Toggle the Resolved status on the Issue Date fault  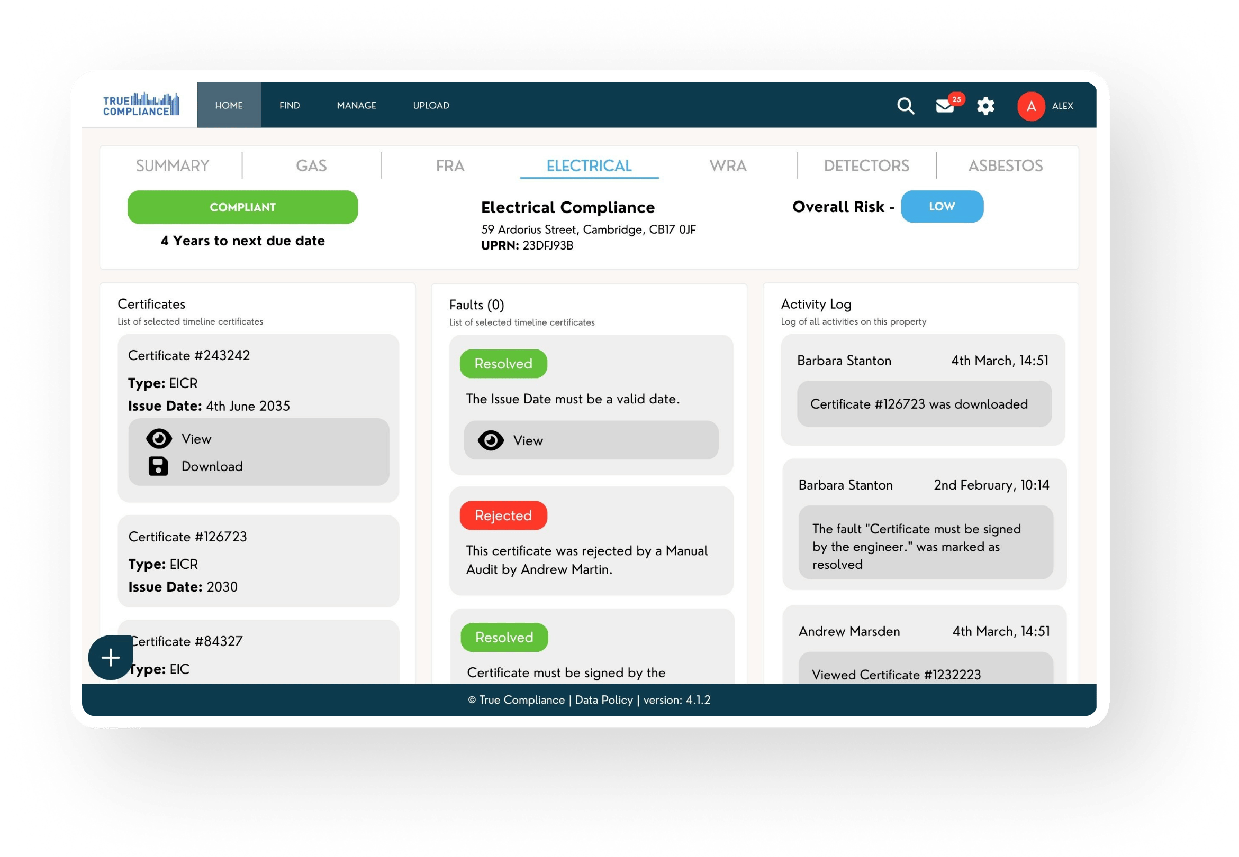click(x=503, y=364)
